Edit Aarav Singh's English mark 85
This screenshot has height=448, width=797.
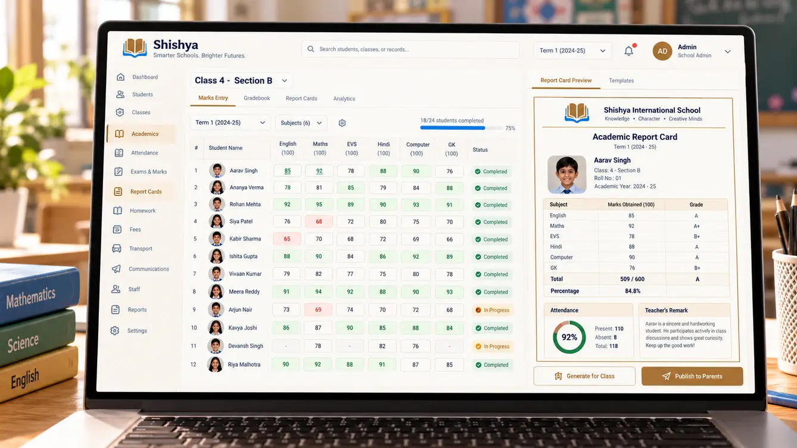point(288,171)
